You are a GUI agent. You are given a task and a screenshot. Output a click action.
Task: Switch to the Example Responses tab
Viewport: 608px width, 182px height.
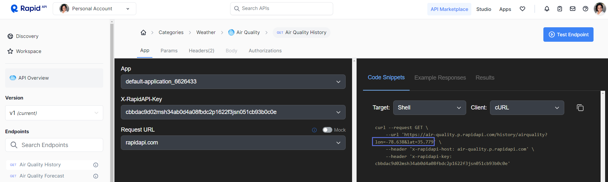[x=440, y=78]
